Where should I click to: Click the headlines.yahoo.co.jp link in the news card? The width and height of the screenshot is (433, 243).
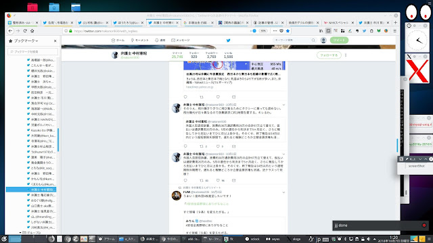(x=200, y=87)
